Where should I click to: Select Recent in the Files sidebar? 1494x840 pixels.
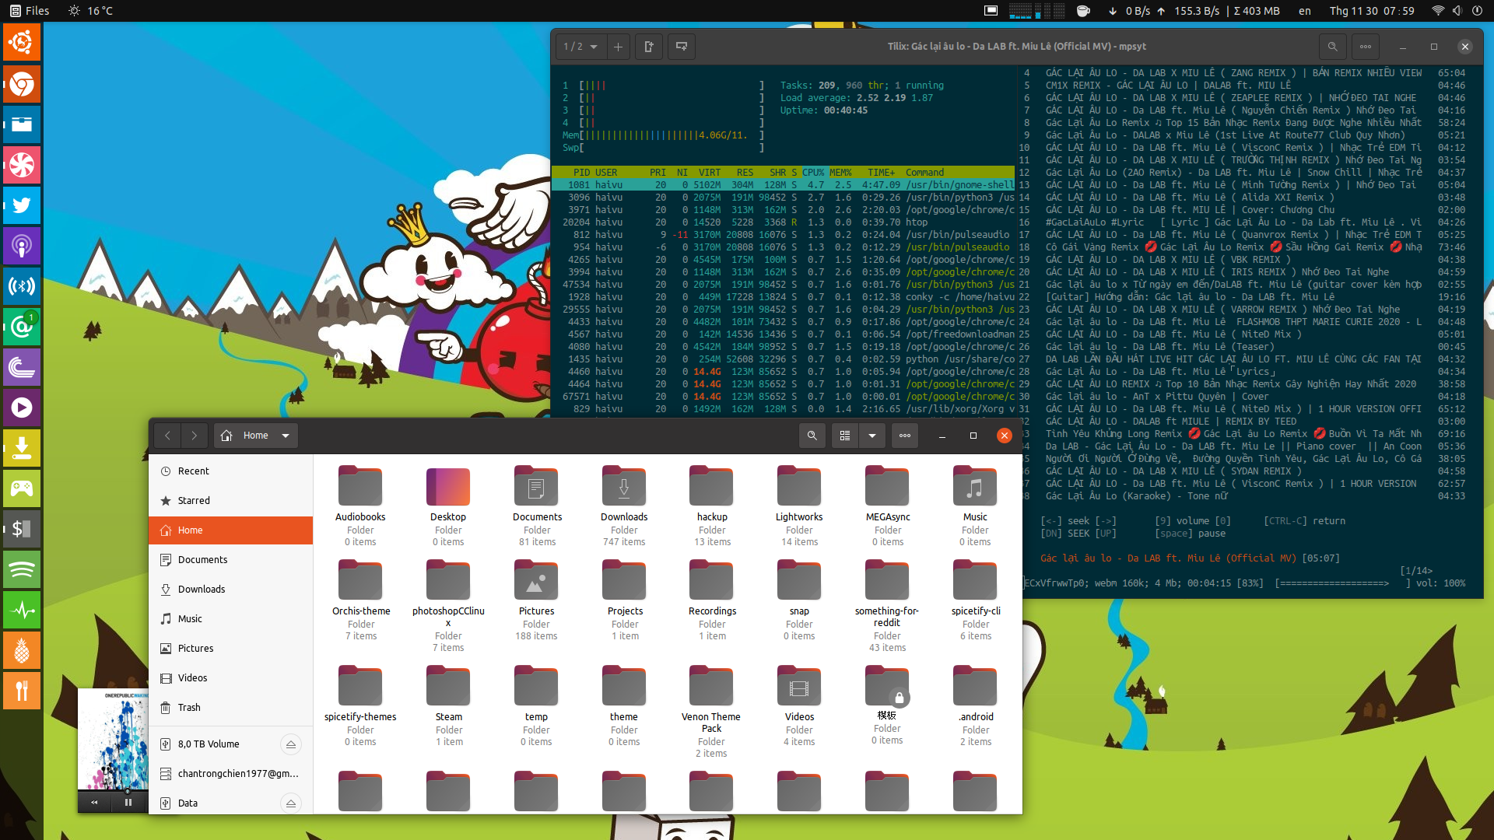[231, 471]
